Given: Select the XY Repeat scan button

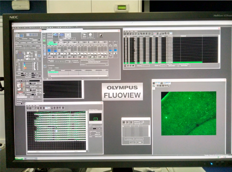Looking at the screenshot, I should [x=56, y=35].
